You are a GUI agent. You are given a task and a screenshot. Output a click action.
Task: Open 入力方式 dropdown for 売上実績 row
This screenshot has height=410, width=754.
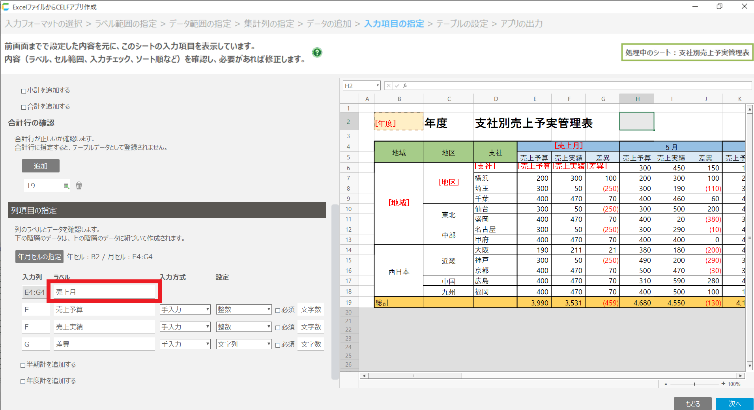click(185, 327)
